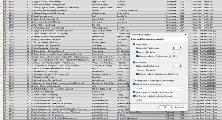Click file icon of Artemas track row
222x120 pixels.
click(x=5, y=10)
